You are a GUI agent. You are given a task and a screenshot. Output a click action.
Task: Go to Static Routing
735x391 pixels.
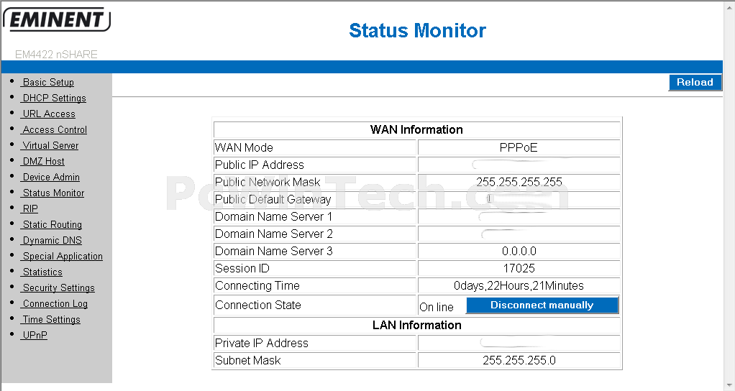(52, 225)
